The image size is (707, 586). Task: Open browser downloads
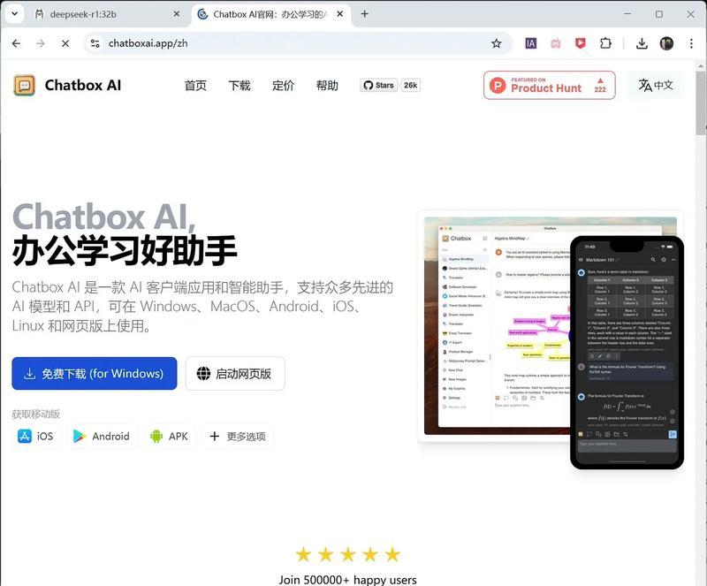[x=642, y=43]
